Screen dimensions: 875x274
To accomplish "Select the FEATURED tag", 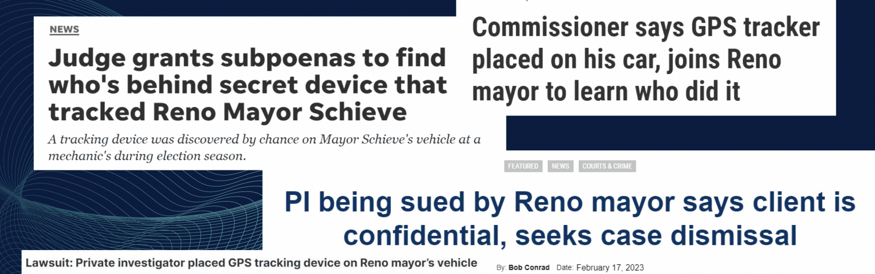I will coord(523,166).
